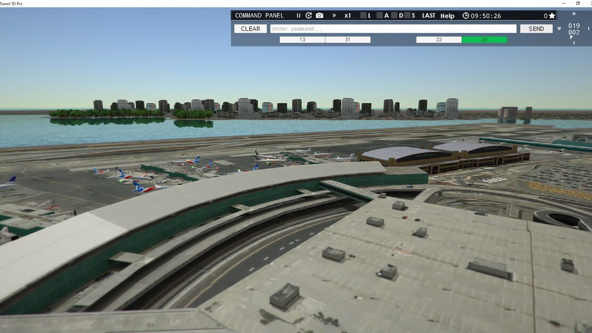Select runway 13
The image size is (592, 333).
302,39
